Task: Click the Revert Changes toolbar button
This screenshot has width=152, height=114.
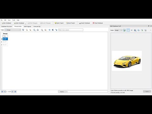Action: pyautogui.click(x=46, y=23)
